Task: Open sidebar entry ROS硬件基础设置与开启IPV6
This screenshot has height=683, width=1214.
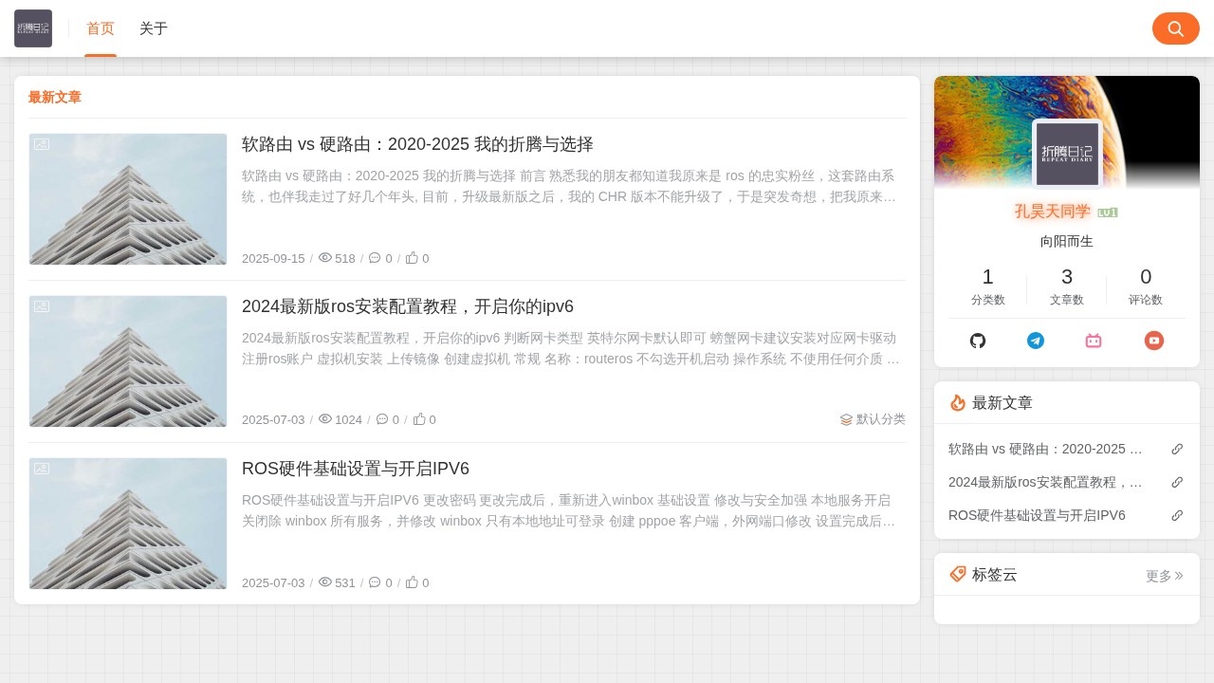Action: point(1037,515)
